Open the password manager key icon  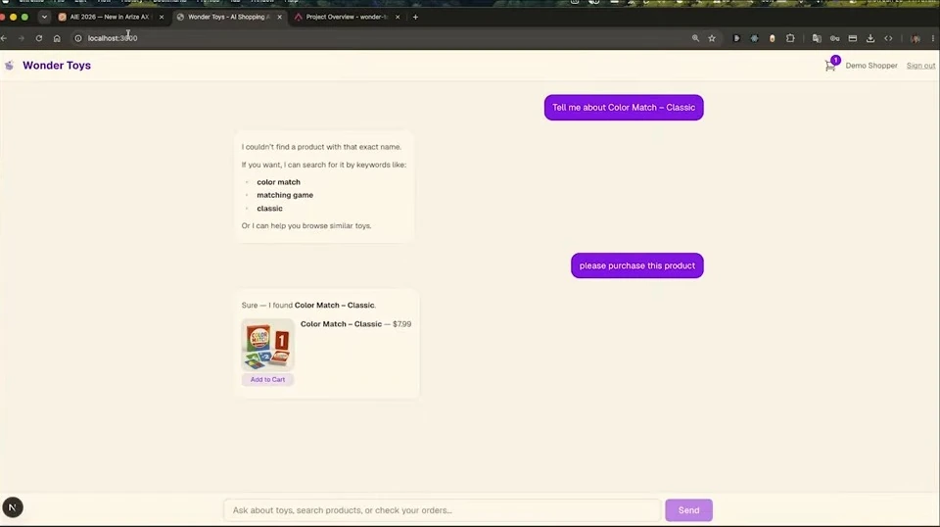pos(834,38)
